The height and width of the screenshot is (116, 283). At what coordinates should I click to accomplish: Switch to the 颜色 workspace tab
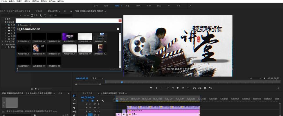127,6
